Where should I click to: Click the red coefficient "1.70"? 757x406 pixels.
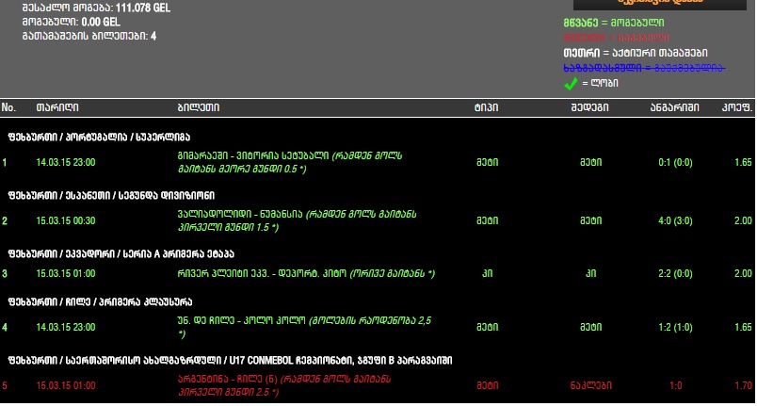(x=743, y=385)
